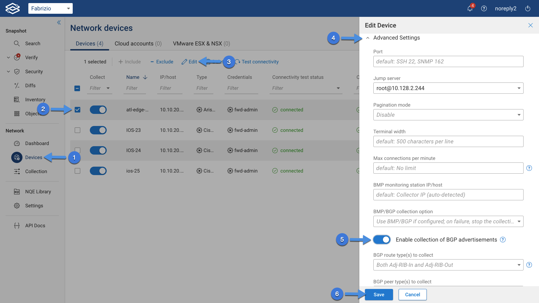
Task: Open the help question mark icon
Action: coord(484,8)
